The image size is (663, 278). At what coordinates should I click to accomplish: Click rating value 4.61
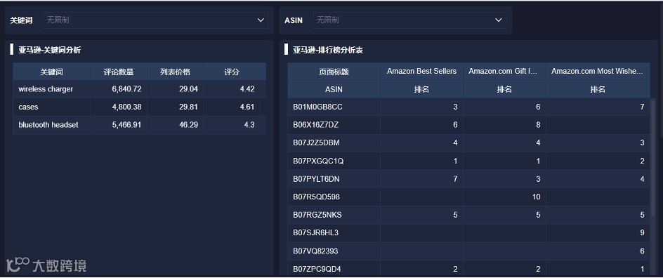247,107
